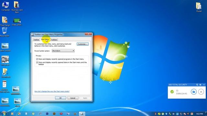Close the Taskbar and Start Menu Properties dialog
The image size is (207, 116).
[88, 34]
